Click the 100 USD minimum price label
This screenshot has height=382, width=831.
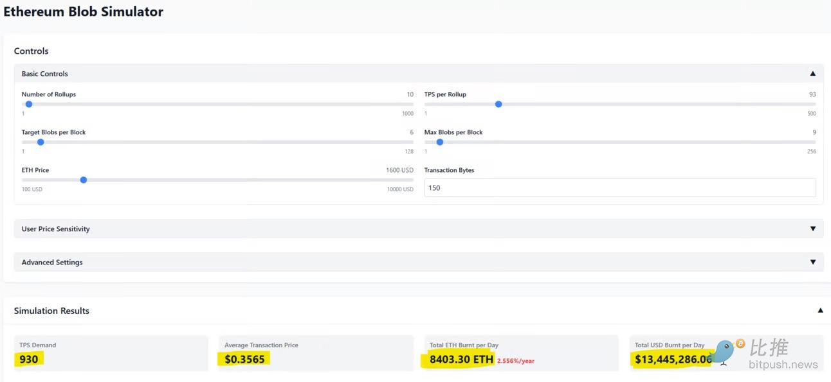(x=32, y=189)
